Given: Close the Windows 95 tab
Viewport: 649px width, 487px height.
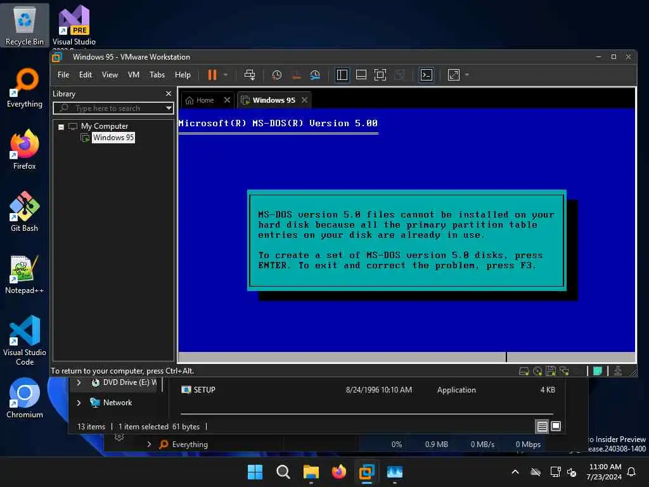Looking at the screenshot, I should tap(304, 100).
